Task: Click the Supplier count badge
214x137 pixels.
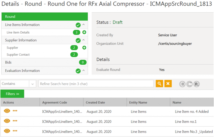Action: pos(74,48)
